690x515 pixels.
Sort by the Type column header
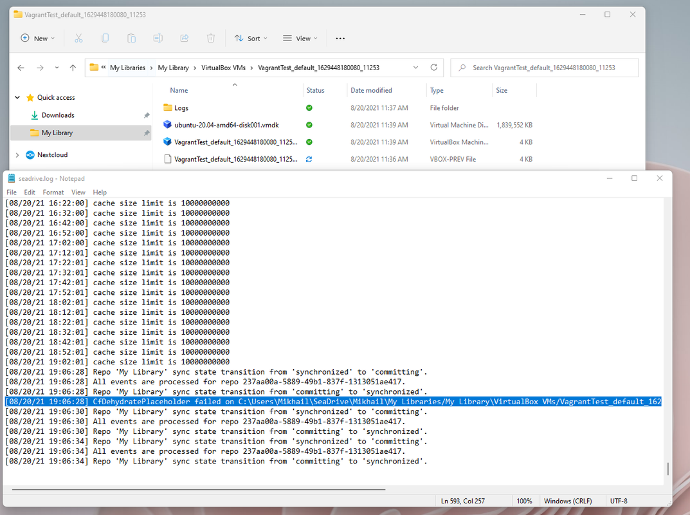coord(437,90)
